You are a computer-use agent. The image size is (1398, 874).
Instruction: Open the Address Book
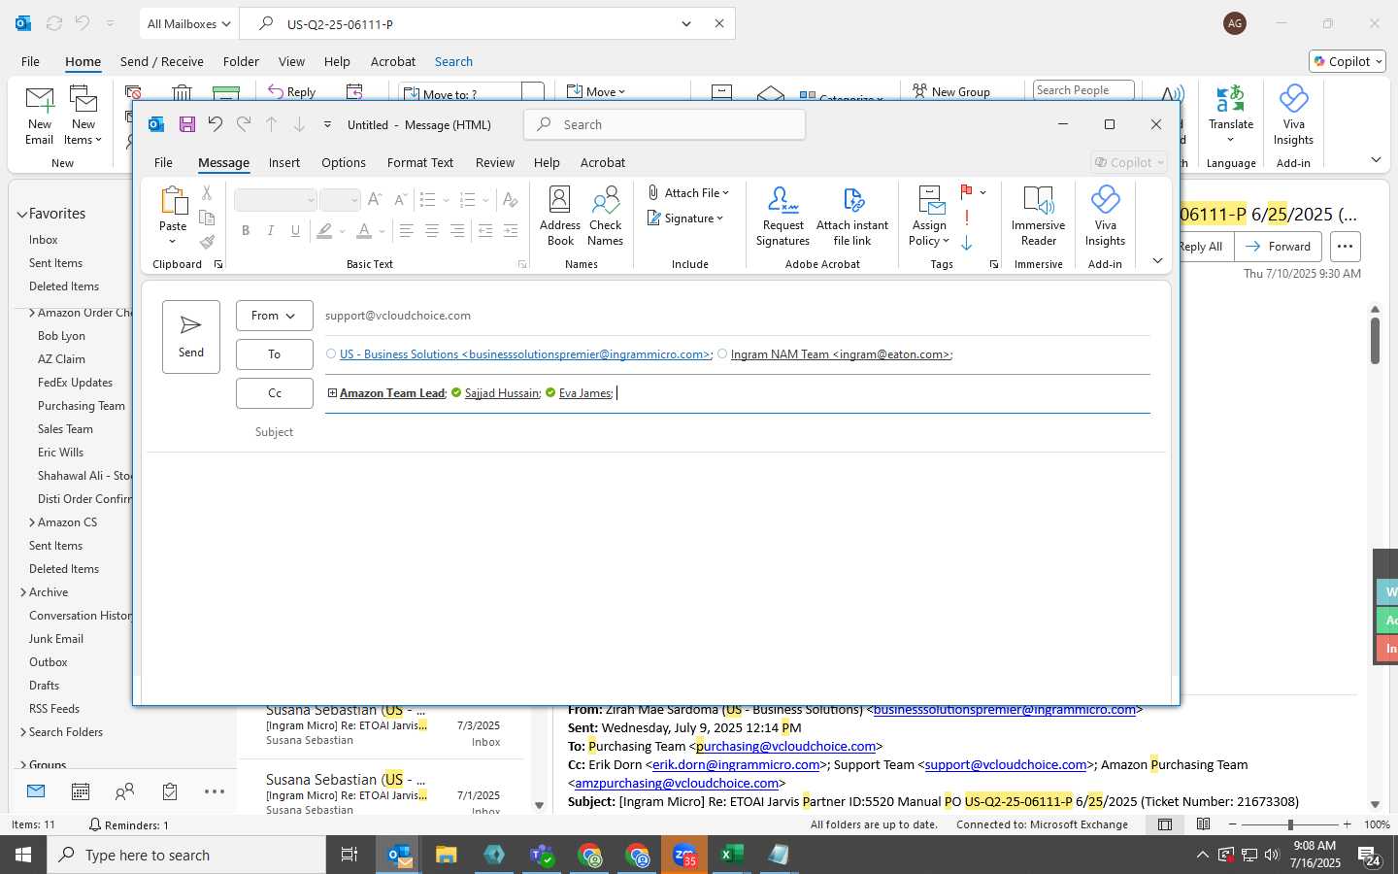pyautogui.click(x=560, y=217)
